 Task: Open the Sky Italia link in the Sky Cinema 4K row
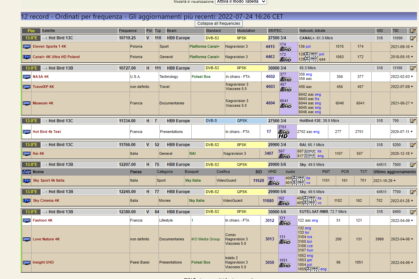point(196,200)
